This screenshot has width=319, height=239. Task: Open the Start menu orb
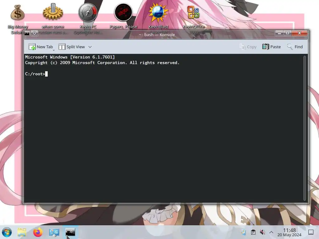click(7, 232)
